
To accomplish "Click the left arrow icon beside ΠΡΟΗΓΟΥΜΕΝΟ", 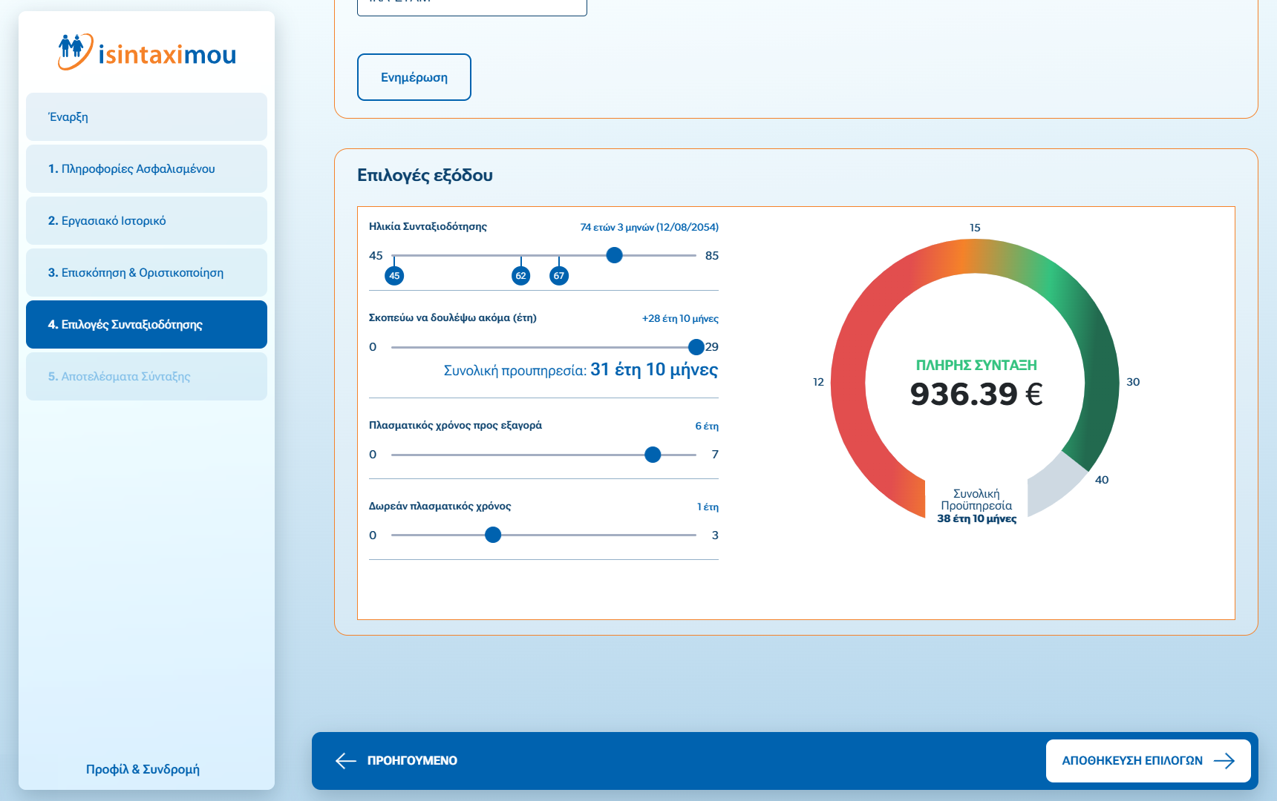I will [346, 761].
